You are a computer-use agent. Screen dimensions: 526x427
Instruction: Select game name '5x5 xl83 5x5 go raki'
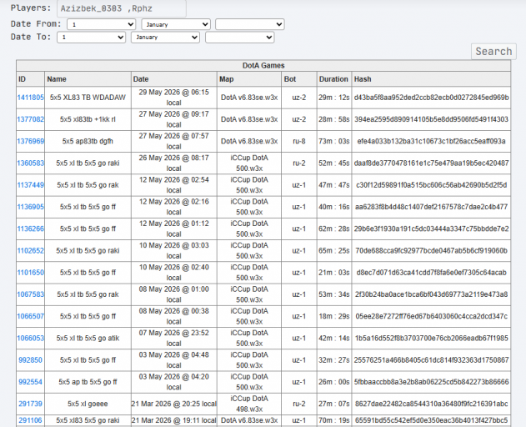coord(88,420)
